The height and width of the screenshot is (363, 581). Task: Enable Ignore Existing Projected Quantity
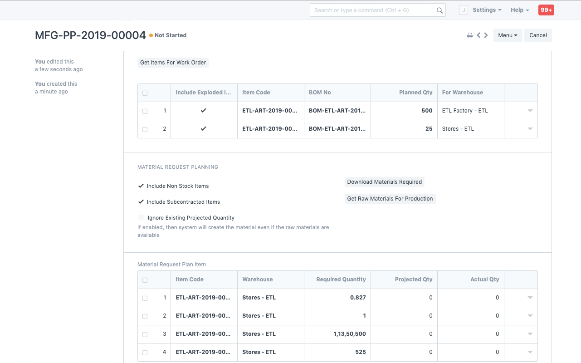point(141,218)
